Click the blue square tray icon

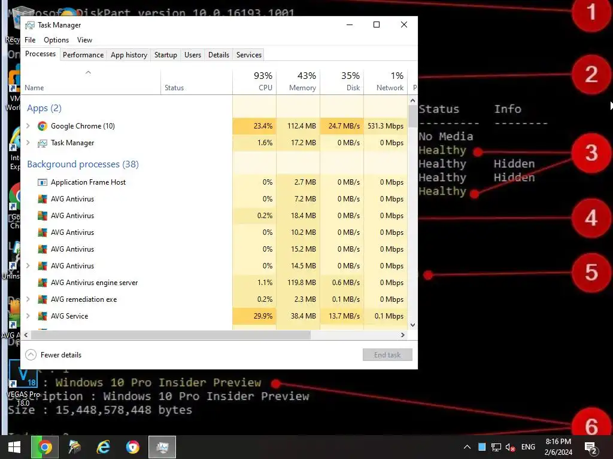[x=482, y=447]
